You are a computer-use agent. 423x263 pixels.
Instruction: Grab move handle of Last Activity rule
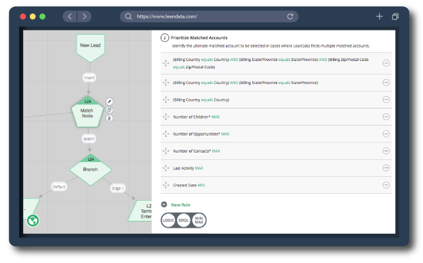pos(166,168)
